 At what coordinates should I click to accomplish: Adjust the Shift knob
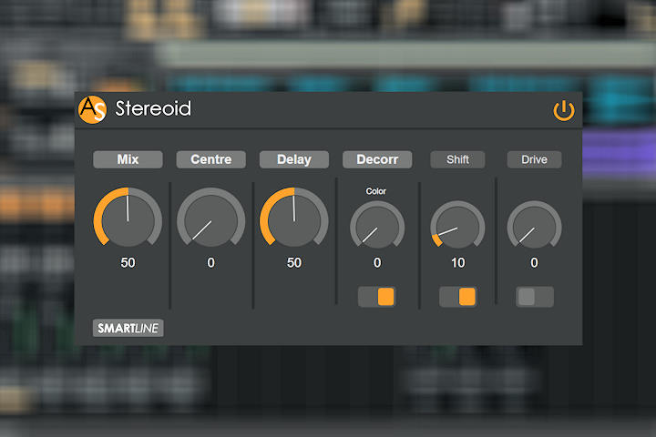(x=457, y=227)
